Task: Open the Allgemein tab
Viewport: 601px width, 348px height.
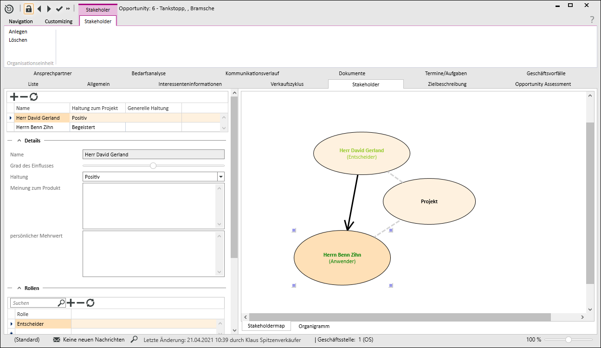Action: (x=98, y=84)
